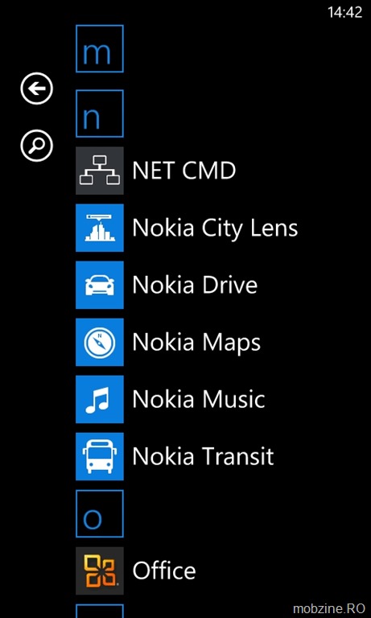
Task: Choose Nokia Drive app name
Action: 195,285
